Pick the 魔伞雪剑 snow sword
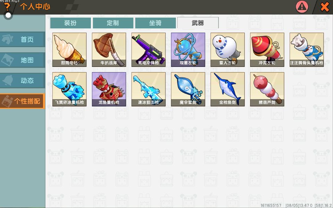The height and width of the screenshot is (208, 333). point(188,89)
